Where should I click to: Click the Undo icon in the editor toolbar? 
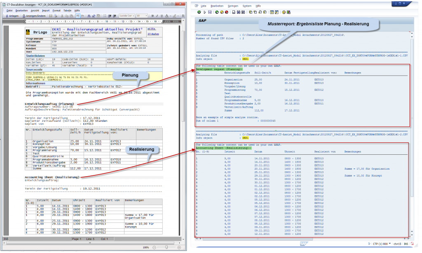tap(78, 16)
